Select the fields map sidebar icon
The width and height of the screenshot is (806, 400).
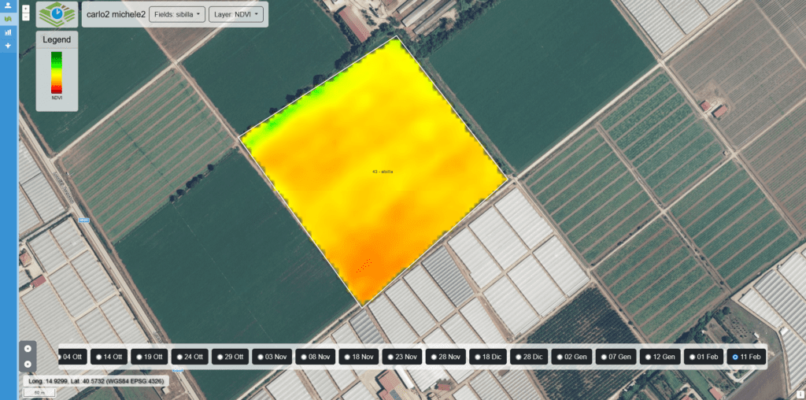click(x=8, y=19)
